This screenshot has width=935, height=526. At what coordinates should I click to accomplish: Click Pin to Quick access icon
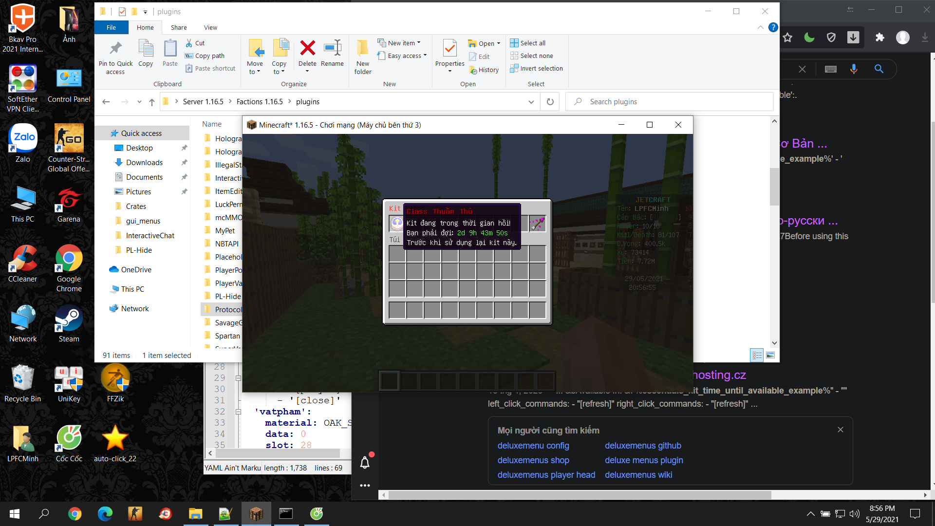coord(115,49)
